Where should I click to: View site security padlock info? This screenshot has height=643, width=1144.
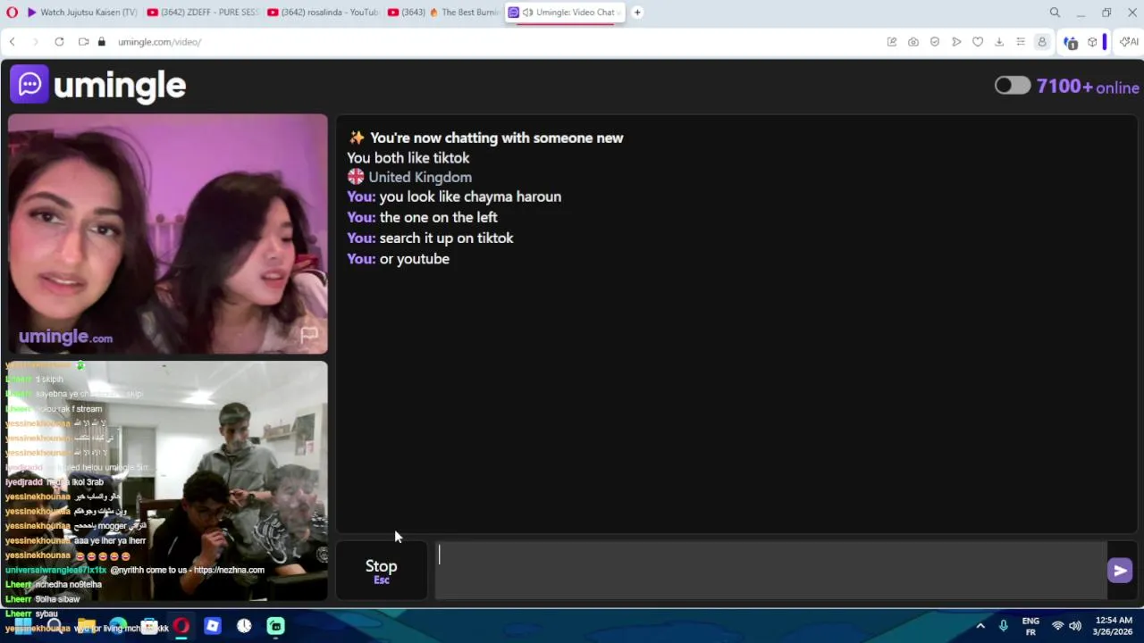pyautogui.click(x=101, y=42)
